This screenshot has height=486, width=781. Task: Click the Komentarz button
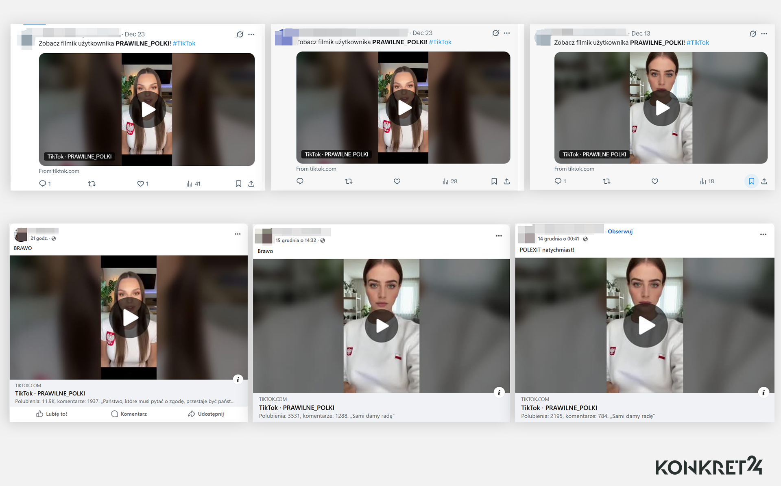[129, 414]
